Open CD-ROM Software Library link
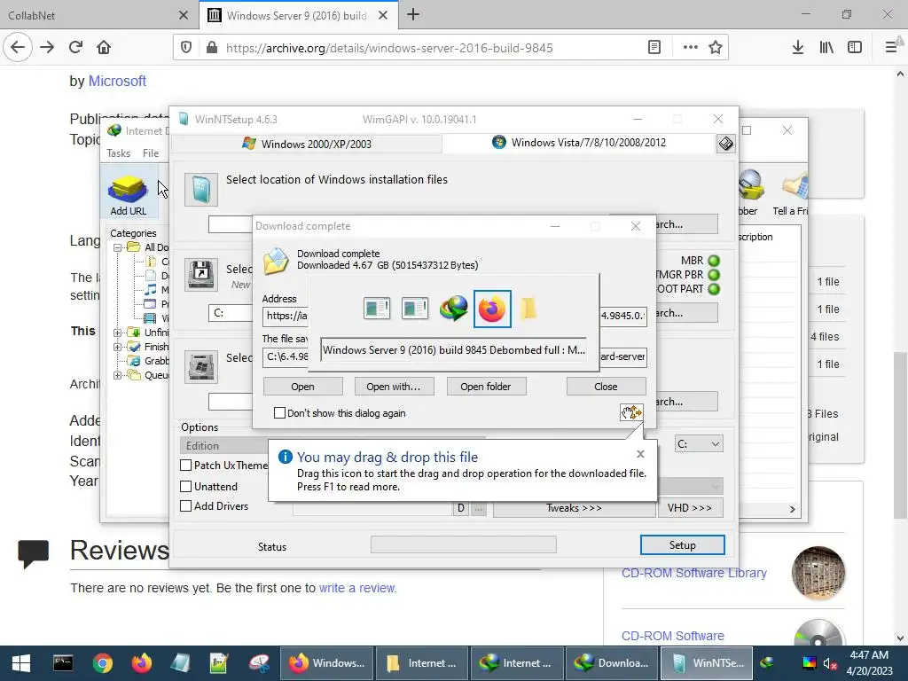Image resolution: width=908 pixels, height=681 pixels. 693,573
